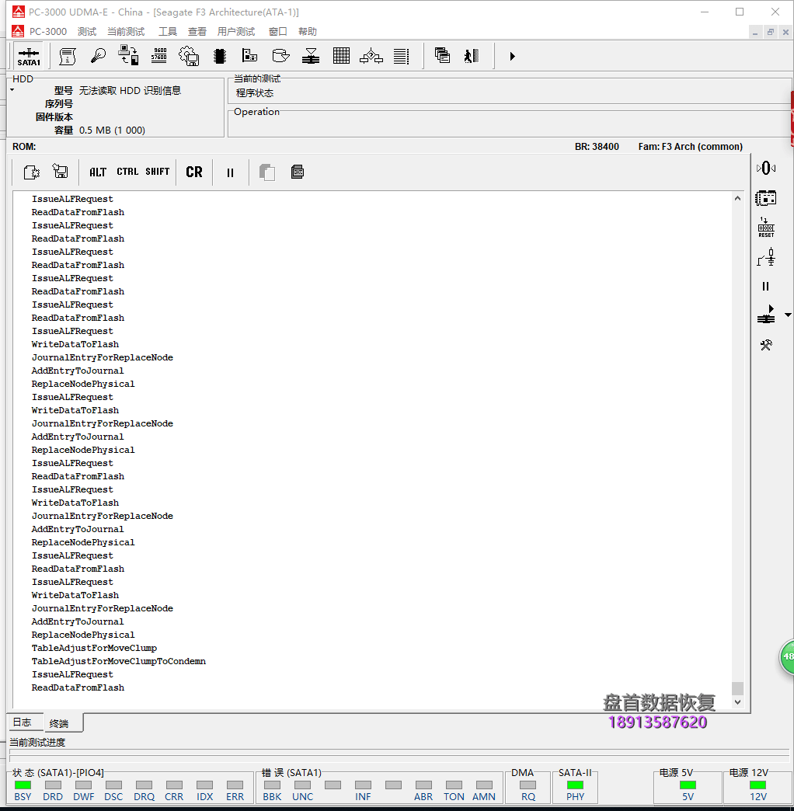Click terminal scrollbar up arrow
This screenshot has height=811, width=794.
(x=737, y=198)
